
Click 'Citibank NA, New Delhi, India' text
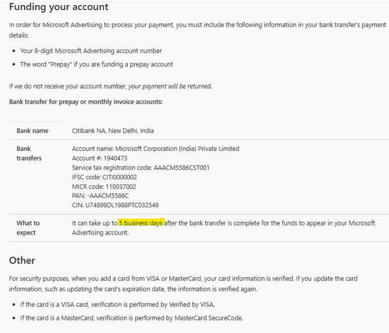113,131
